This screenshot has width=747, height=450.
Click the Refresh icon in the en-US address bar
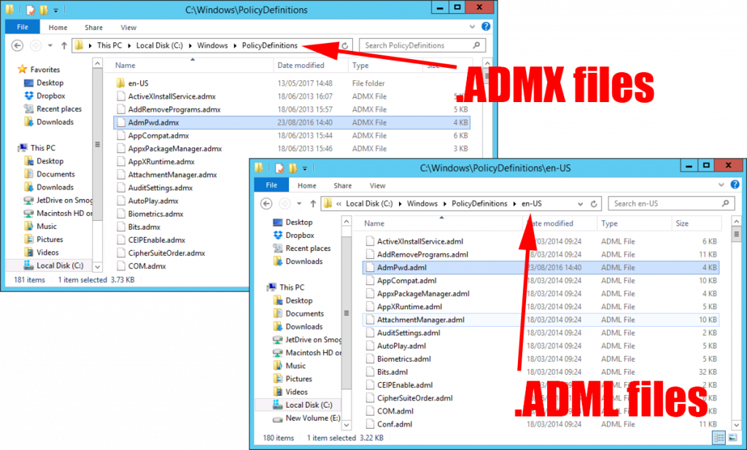[593, 203]
